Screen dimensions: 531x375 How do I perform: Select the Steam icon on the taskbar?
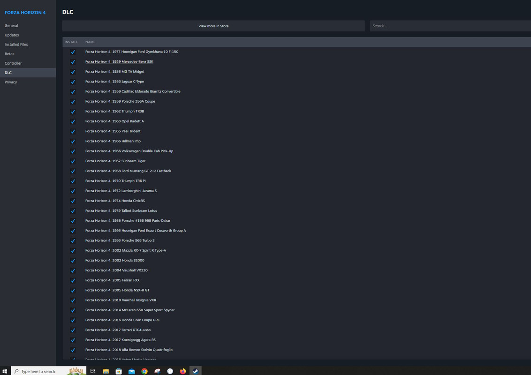click(196, 371)
